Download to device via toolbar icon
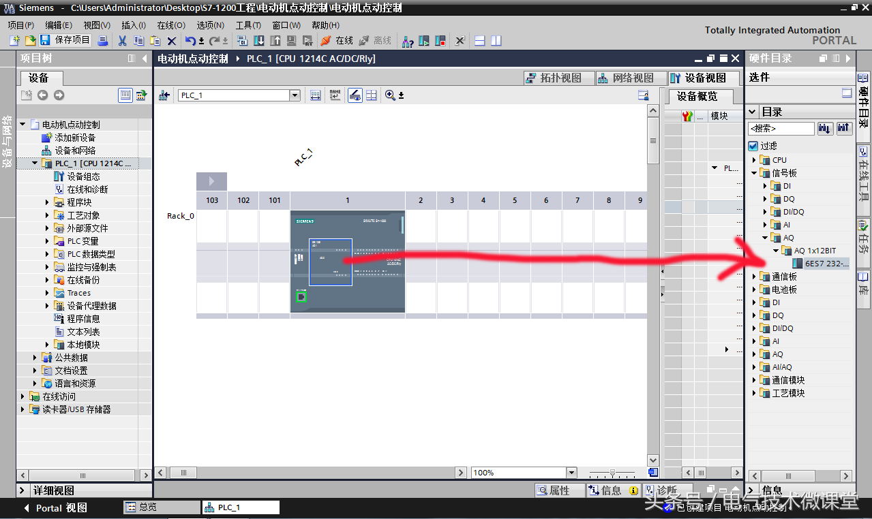This screenshot has width=872, height=519. [x=259, y=40]
